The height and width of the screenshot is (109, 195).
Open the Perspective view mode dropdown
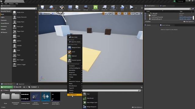click(x=46, y=13)
